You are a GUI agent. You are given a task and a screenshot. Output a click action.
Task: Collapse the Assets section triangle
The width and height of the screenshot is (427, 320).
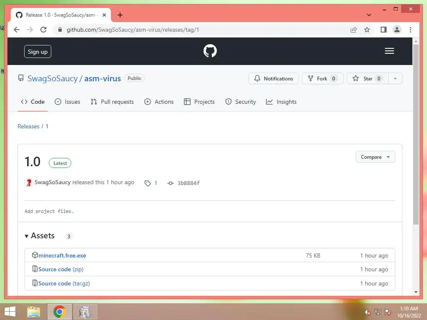click(x=26, y=236)
